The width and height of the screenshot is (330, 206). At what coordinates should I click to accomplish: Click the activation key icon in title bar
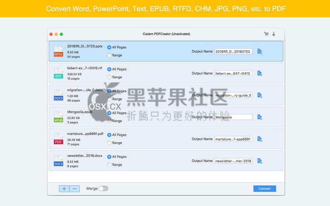point(273,34)
